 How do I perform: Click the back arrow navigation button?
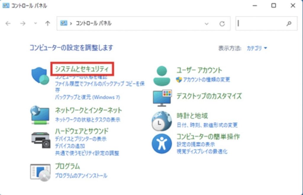pyautogui.click(x=8, y=24)
